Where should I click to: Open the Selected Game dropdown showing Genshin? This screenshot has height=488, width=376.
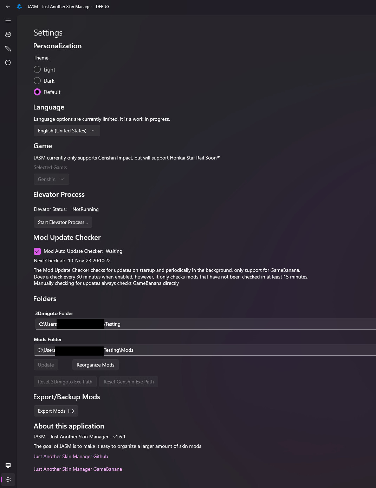[x=51, y=179]
